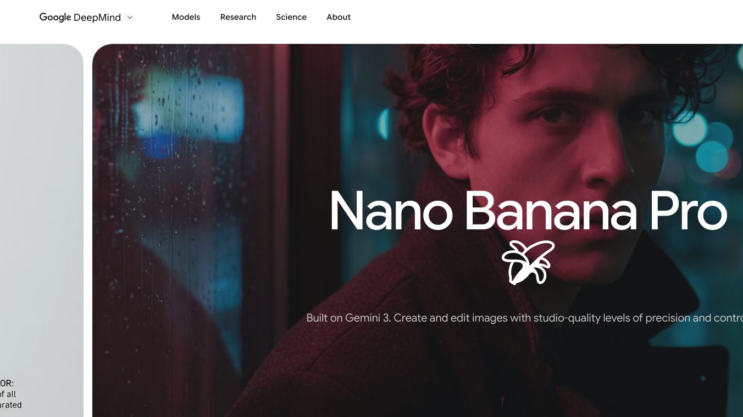Image resolution: width=743 pixels, height=417 pixels.
Task: Select the previous carousel card on the left
Action: pos(42,230)
